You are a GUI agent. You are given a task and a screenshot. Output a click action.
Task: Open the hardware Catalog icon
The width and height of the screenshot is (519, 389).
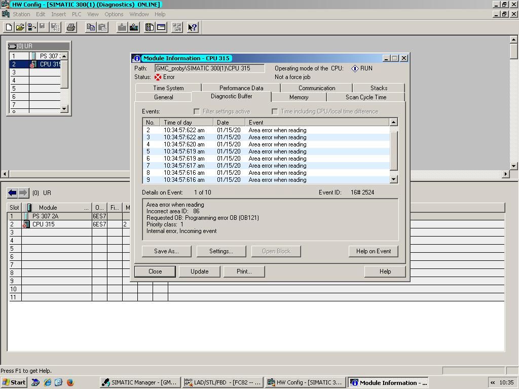(150, 27)
